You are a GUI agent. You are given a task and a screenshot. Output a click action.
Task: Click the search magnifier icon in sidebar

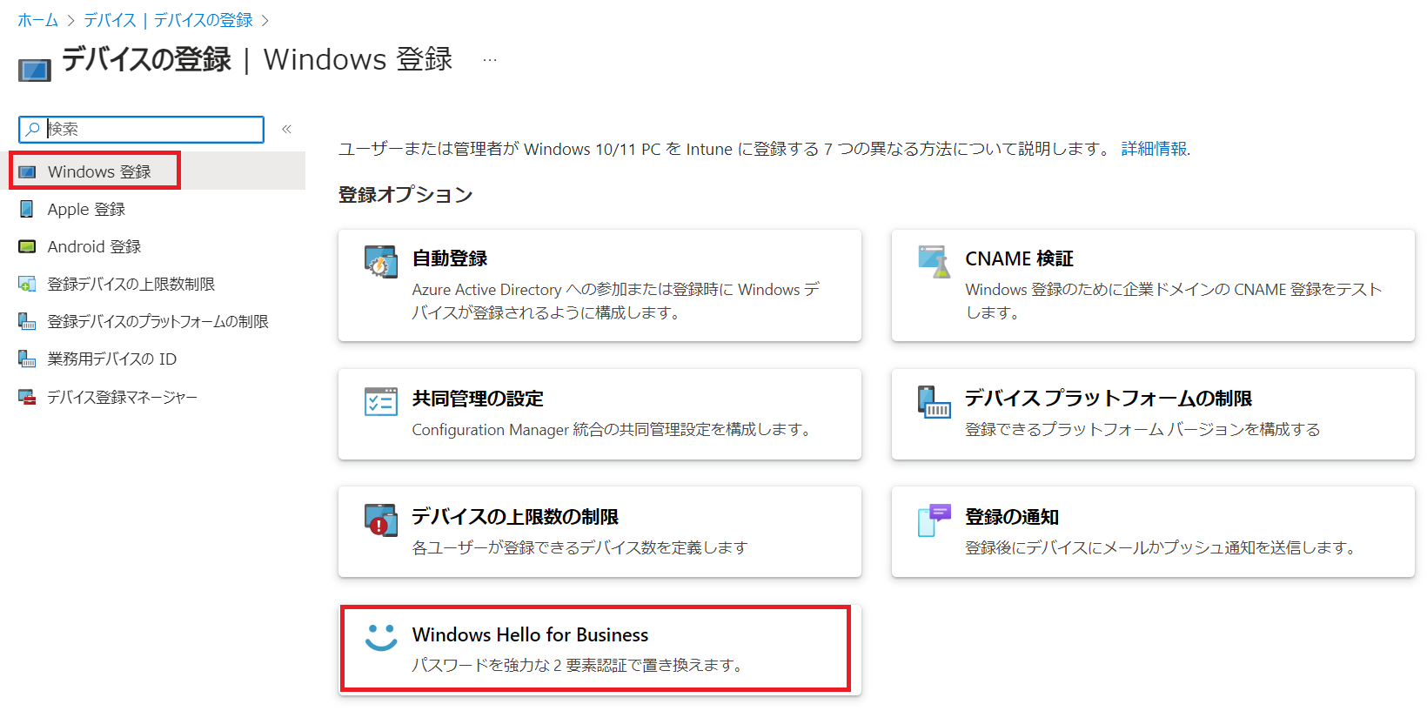[33, 129]
